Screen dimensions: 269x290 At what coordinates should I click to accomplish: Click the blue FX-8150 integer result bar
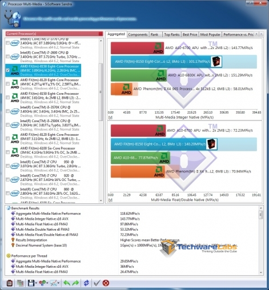click(x=184, y=62)
